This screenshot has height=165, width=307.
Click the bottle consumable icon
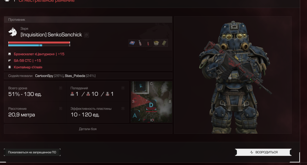[140, 43]
